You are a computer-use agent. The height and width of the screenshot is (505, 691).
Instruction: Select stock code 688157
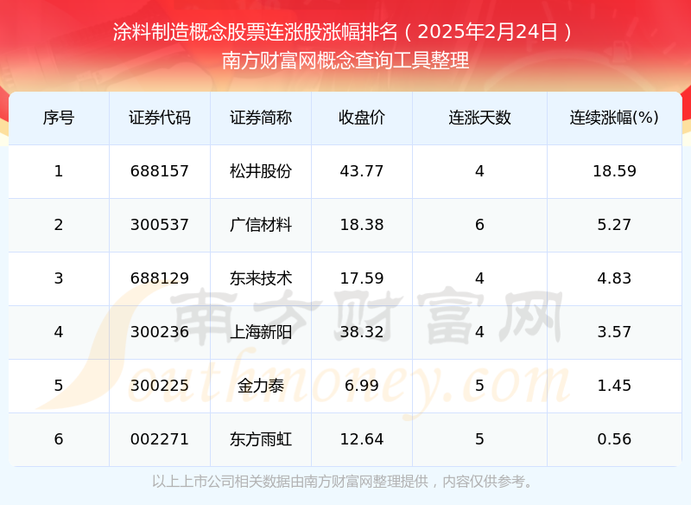click(160, 171)
